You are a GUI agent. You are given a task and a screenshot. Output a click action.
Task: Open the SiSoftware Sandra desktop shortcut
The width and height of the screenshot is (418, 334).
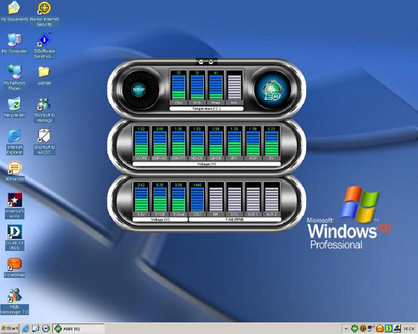tap(44, 46)
